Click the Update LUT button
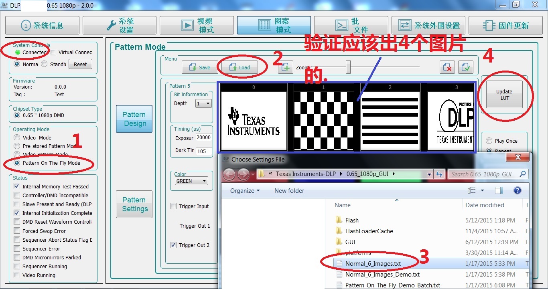 504,95
